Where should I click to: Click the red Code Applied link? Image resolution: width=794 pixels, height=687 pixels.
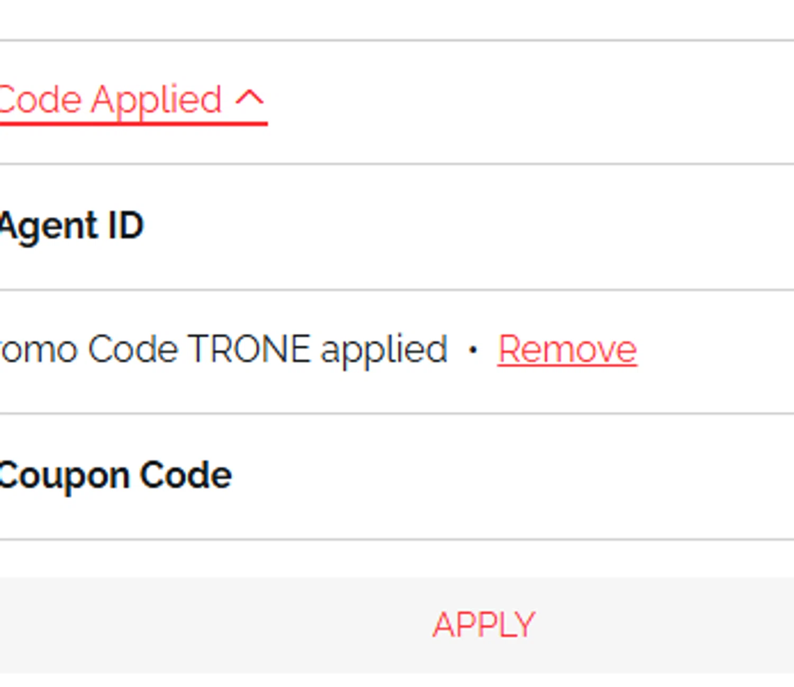coord(110,100)
